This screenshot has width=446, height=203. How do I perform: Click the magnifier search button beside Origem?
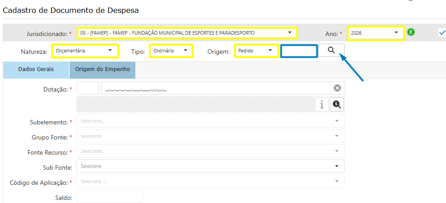pyautogui.click(x=331, y=51)
